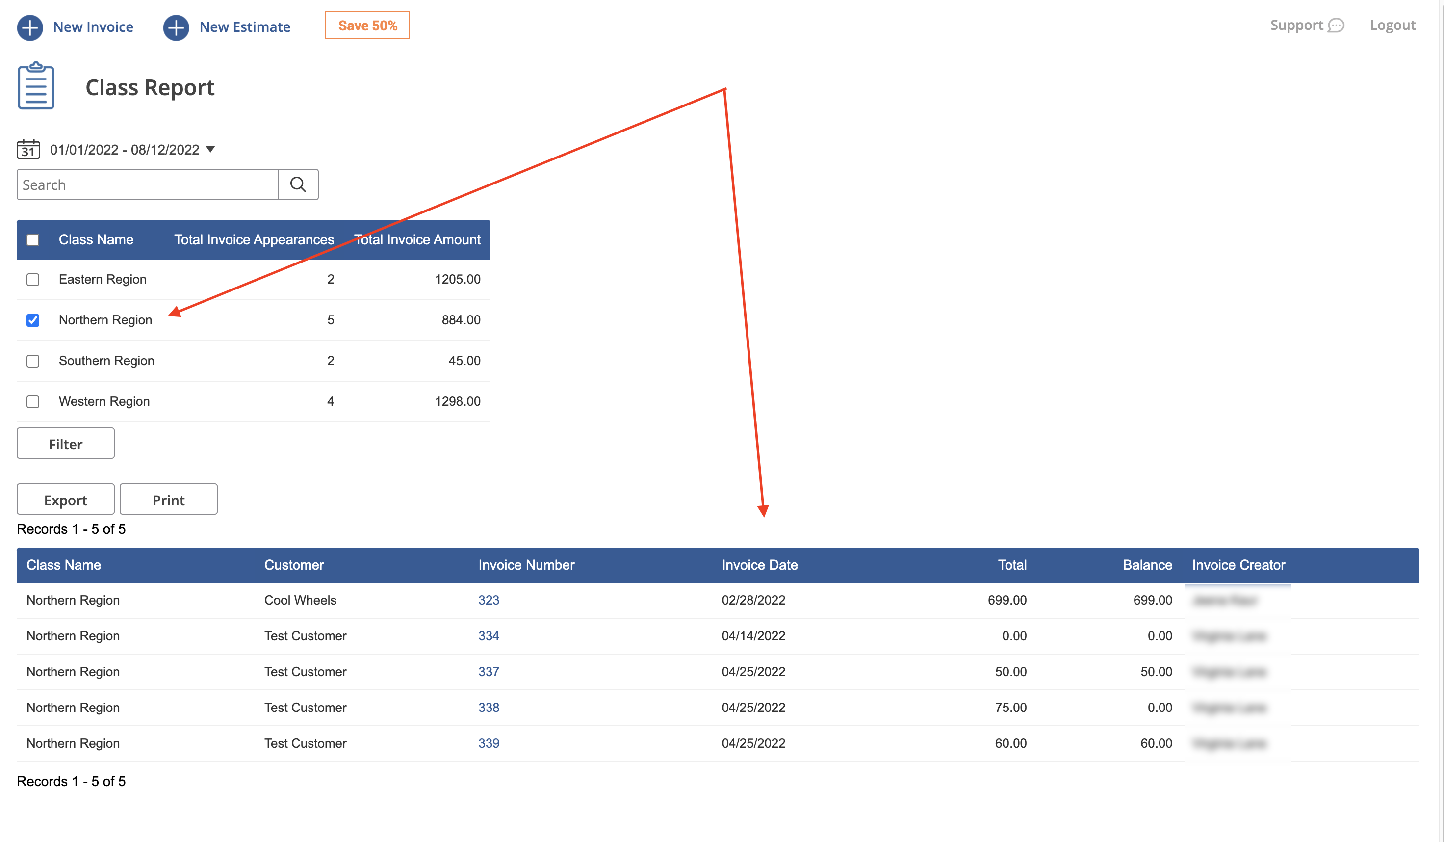Viewport: 1444px width, 842px height.
Task: Click the 1205.00 amount for Eastern Region
Action: coord(457,279)
